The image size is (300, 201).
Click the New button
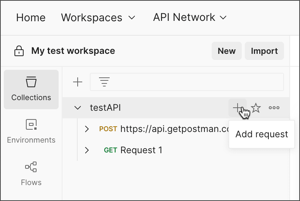[x=227, y=51]
